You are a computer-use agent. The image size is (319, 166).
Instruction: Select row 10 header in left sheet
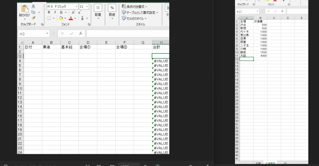20,88
